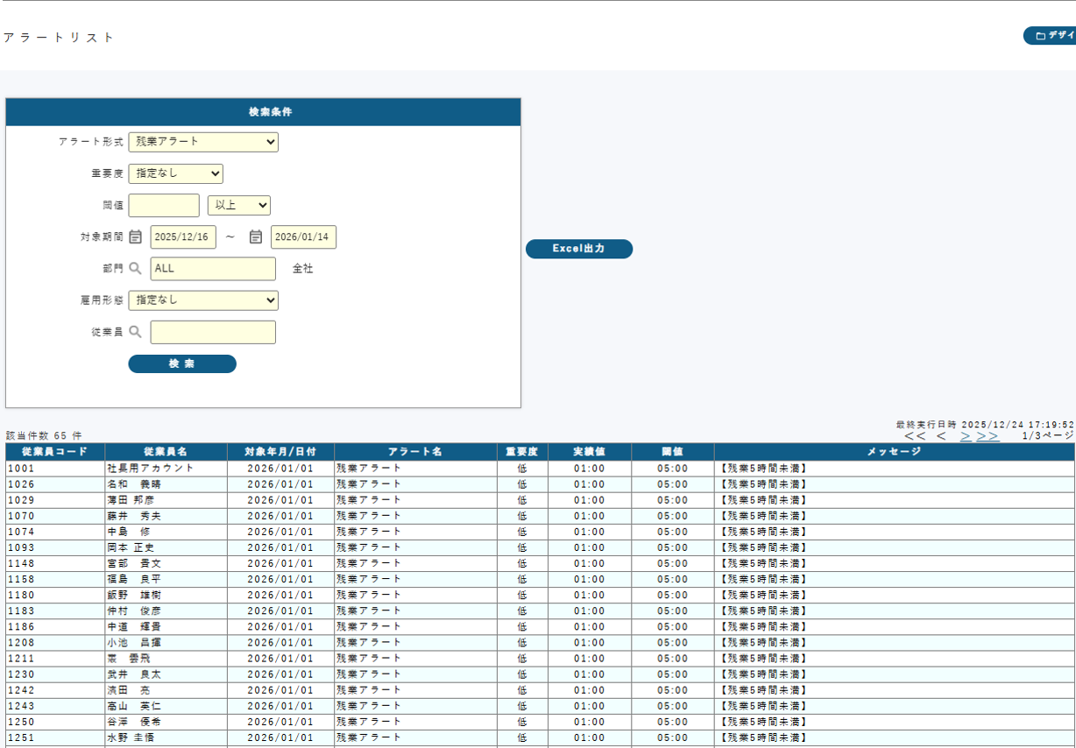This screenshot has height=748, width=1076.
Task: Expand the 重要度 dropdown
Action: tap(175, 173)
